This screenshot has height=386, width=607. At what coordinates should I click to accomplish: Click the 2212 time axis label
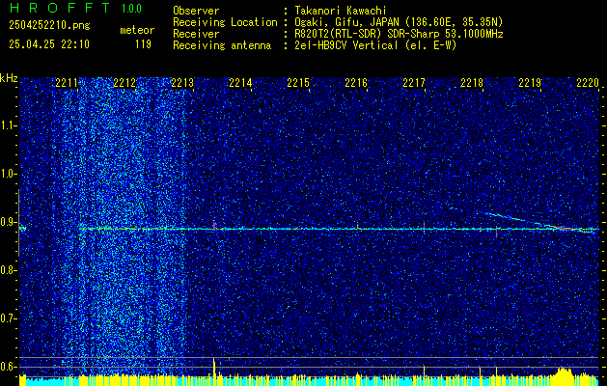[x=124, y=82]
